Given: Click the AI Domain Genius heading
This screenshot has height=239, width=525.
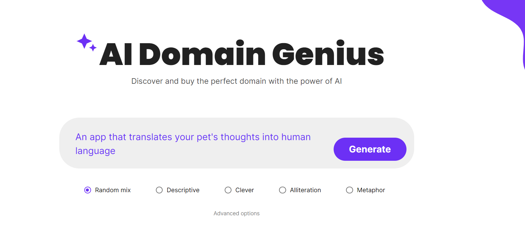Looking at the screenshot, I should [241, 54].
